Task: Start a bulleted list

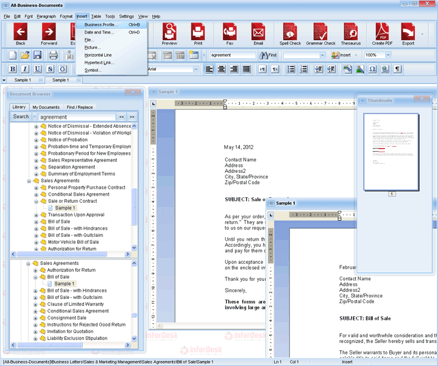Action: coord(291,69)
